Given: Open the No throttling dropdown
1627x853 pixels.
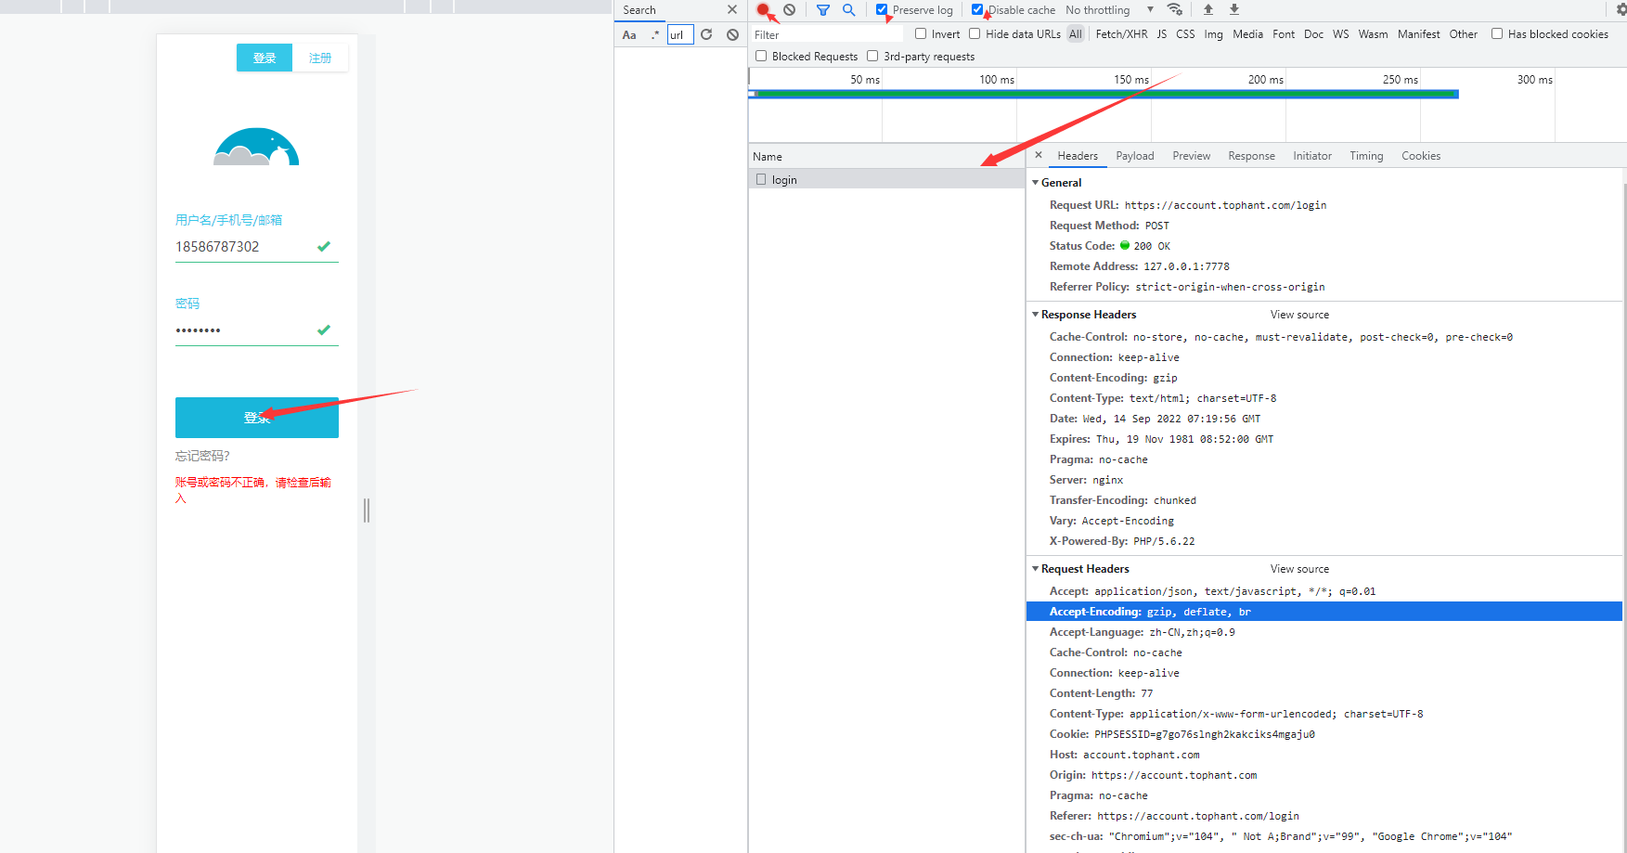Looking at the screenshot, I should 1109,10.
